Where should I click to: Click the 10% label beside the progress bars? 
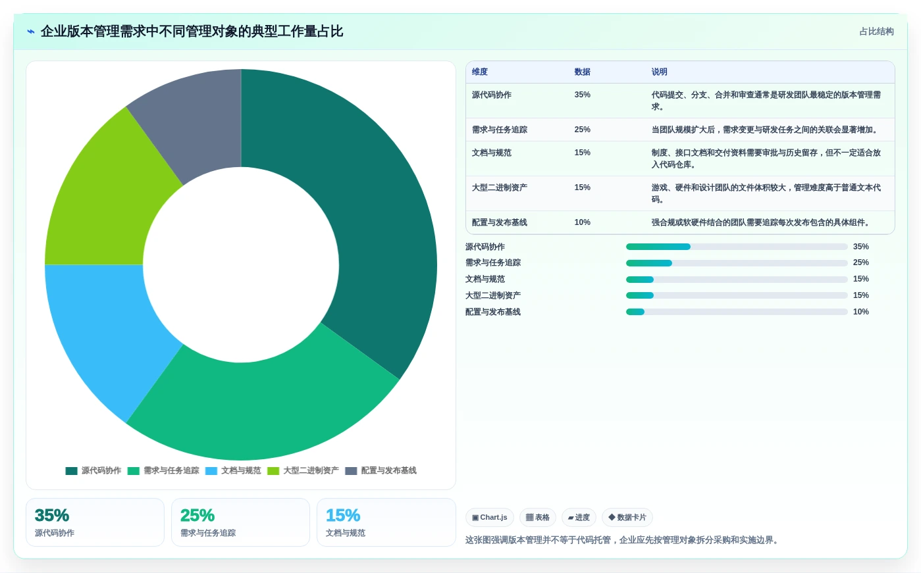861,312
